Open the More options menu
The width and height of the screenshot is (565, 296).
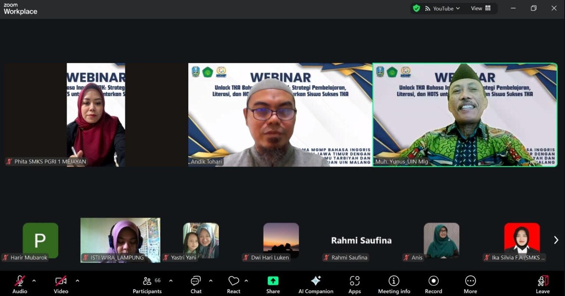pos(470,284)
